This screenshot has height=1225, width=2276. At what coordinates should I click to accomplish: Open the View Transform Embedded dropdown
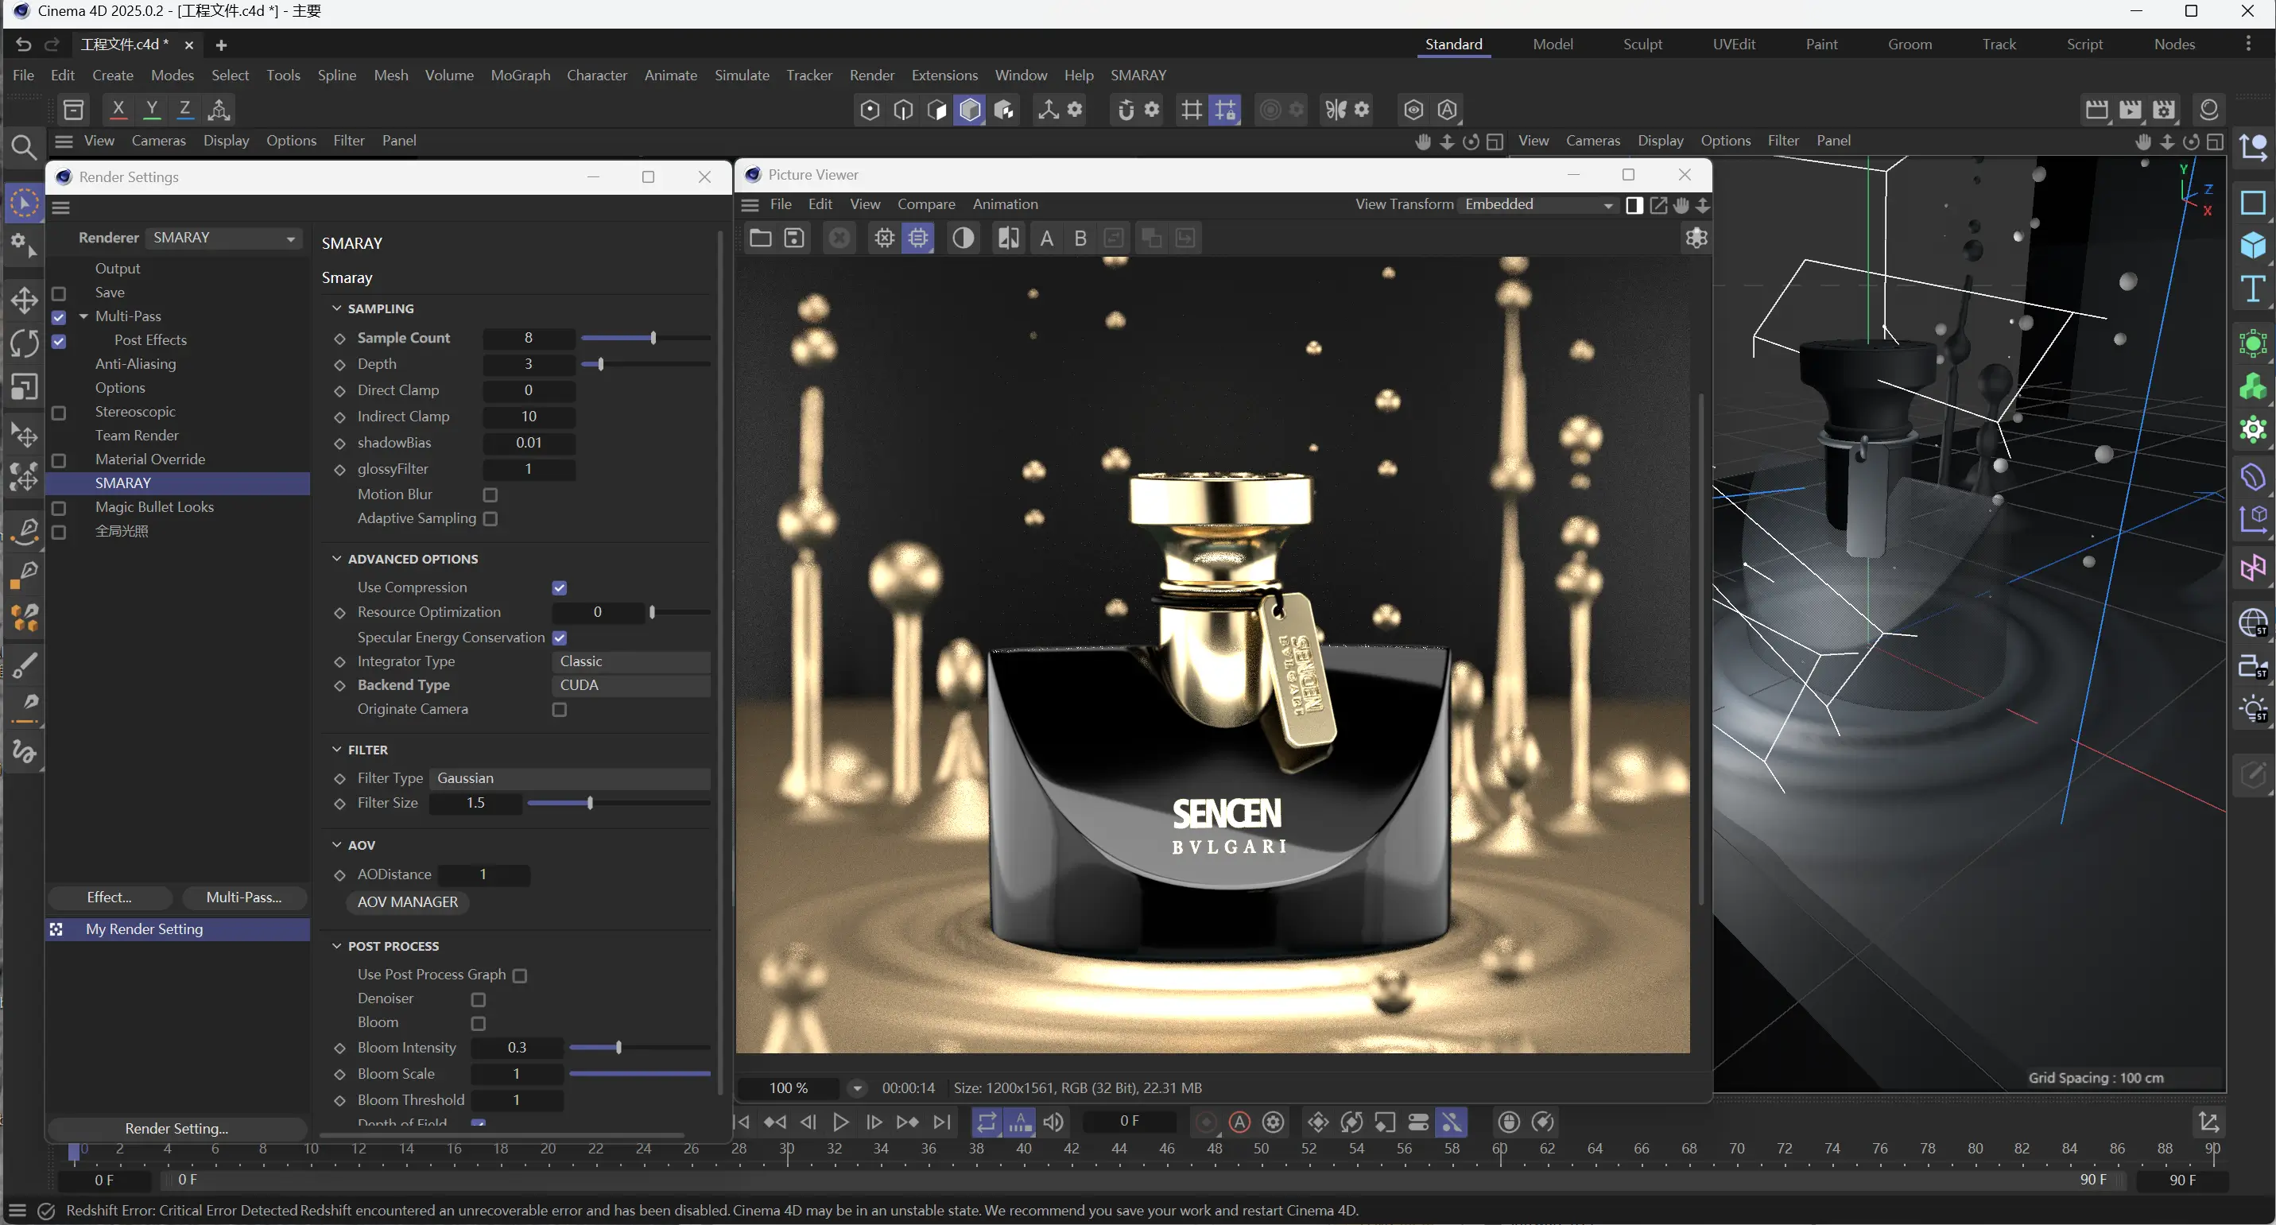coord(1537,204)
